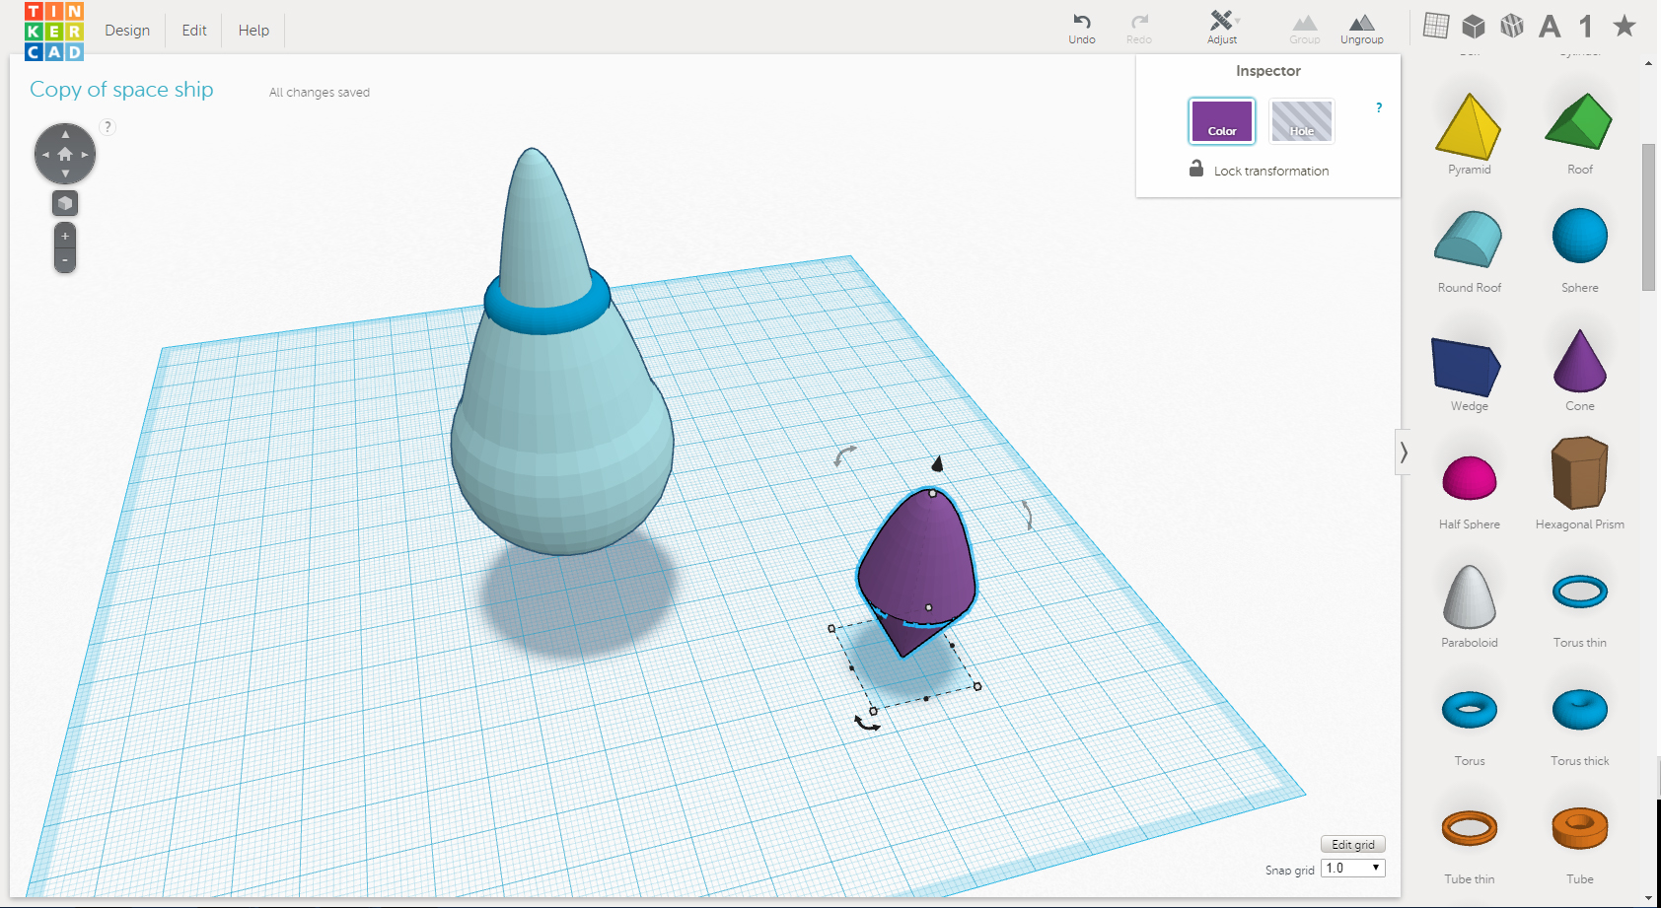Click the home view button
1661x908 pixels.
pos(65,155)
